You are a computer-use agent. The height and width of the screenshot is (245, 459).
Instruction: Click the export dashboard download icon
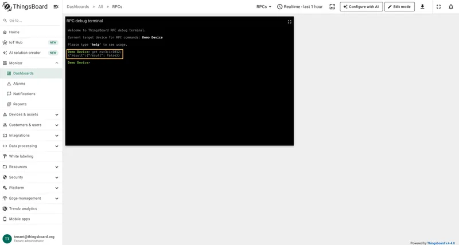click(422, 6)
